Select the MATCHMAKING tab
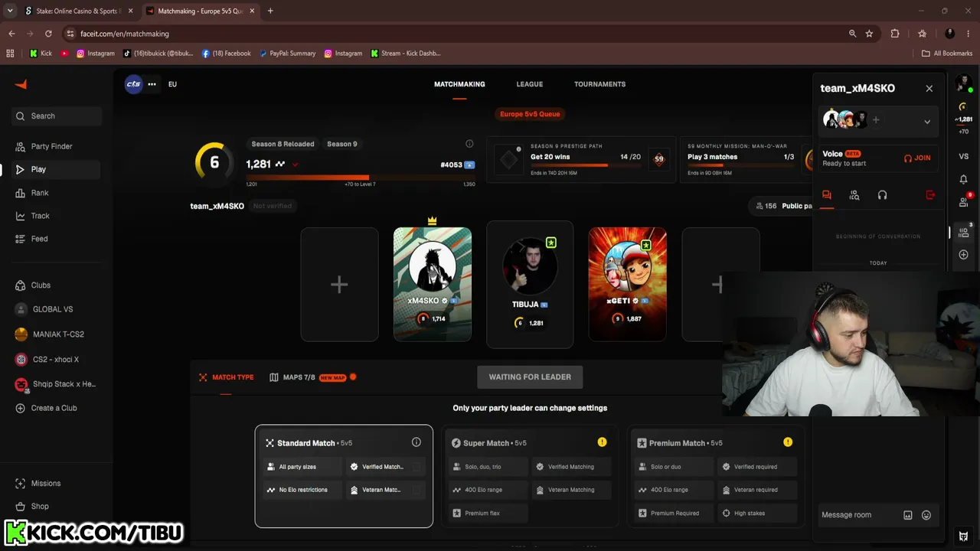Viewport: 980px width, 551px height. tap(459, 84)
